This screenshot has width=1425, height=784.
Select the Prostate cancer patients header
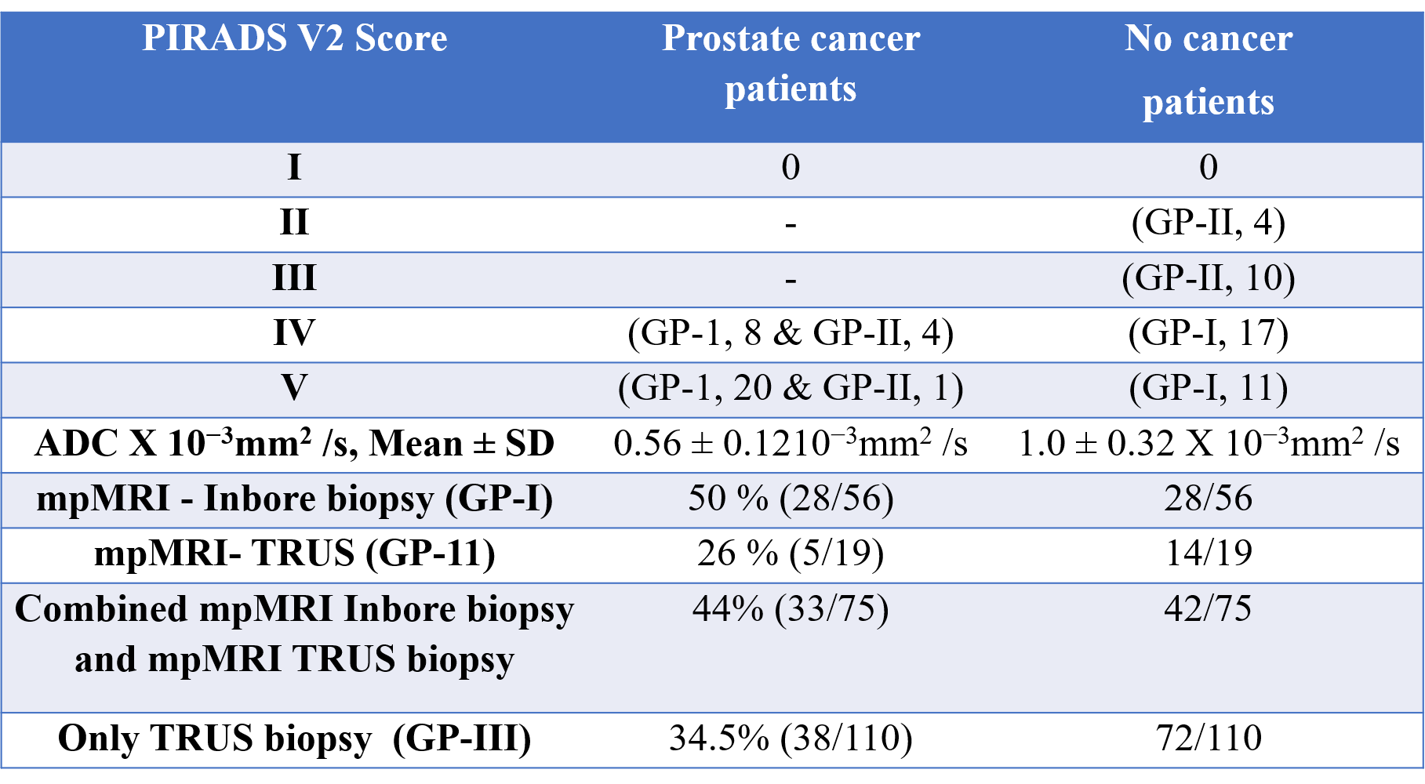(791, 63)
